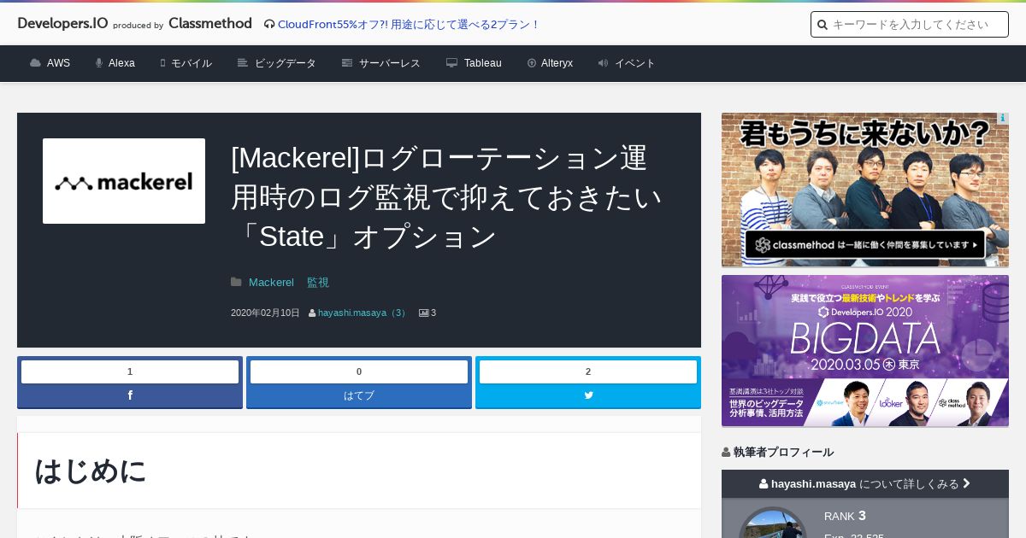Click the mackerel logo thumbnail

pyautogui.click(x=124, y=181)
